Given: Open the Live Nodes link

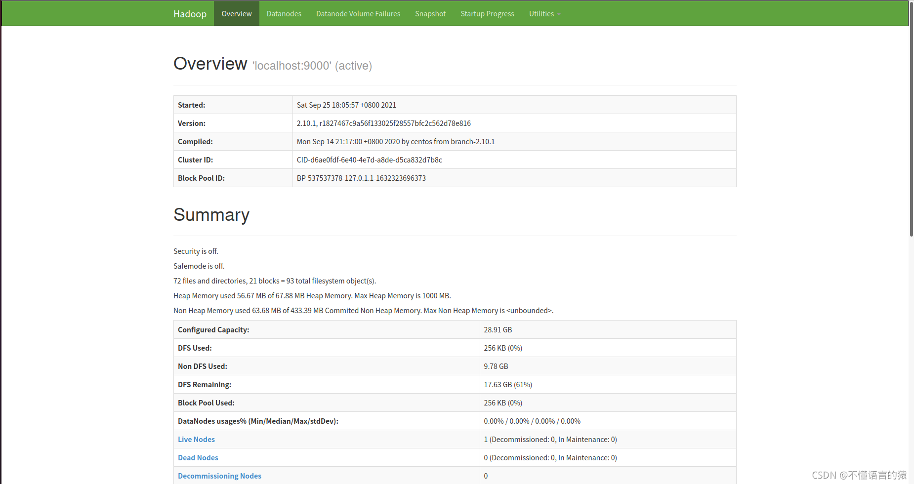Looking at the screenshot, I should (196, 440).
